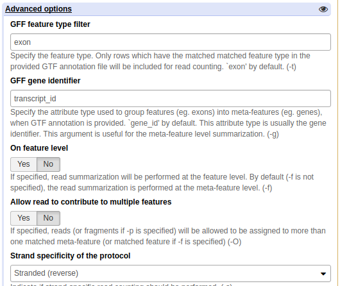Image resolution: width=340 pixels, height=286 pixels.
Task: Open the Strand specificity dropdown
Action: point(171,273)
